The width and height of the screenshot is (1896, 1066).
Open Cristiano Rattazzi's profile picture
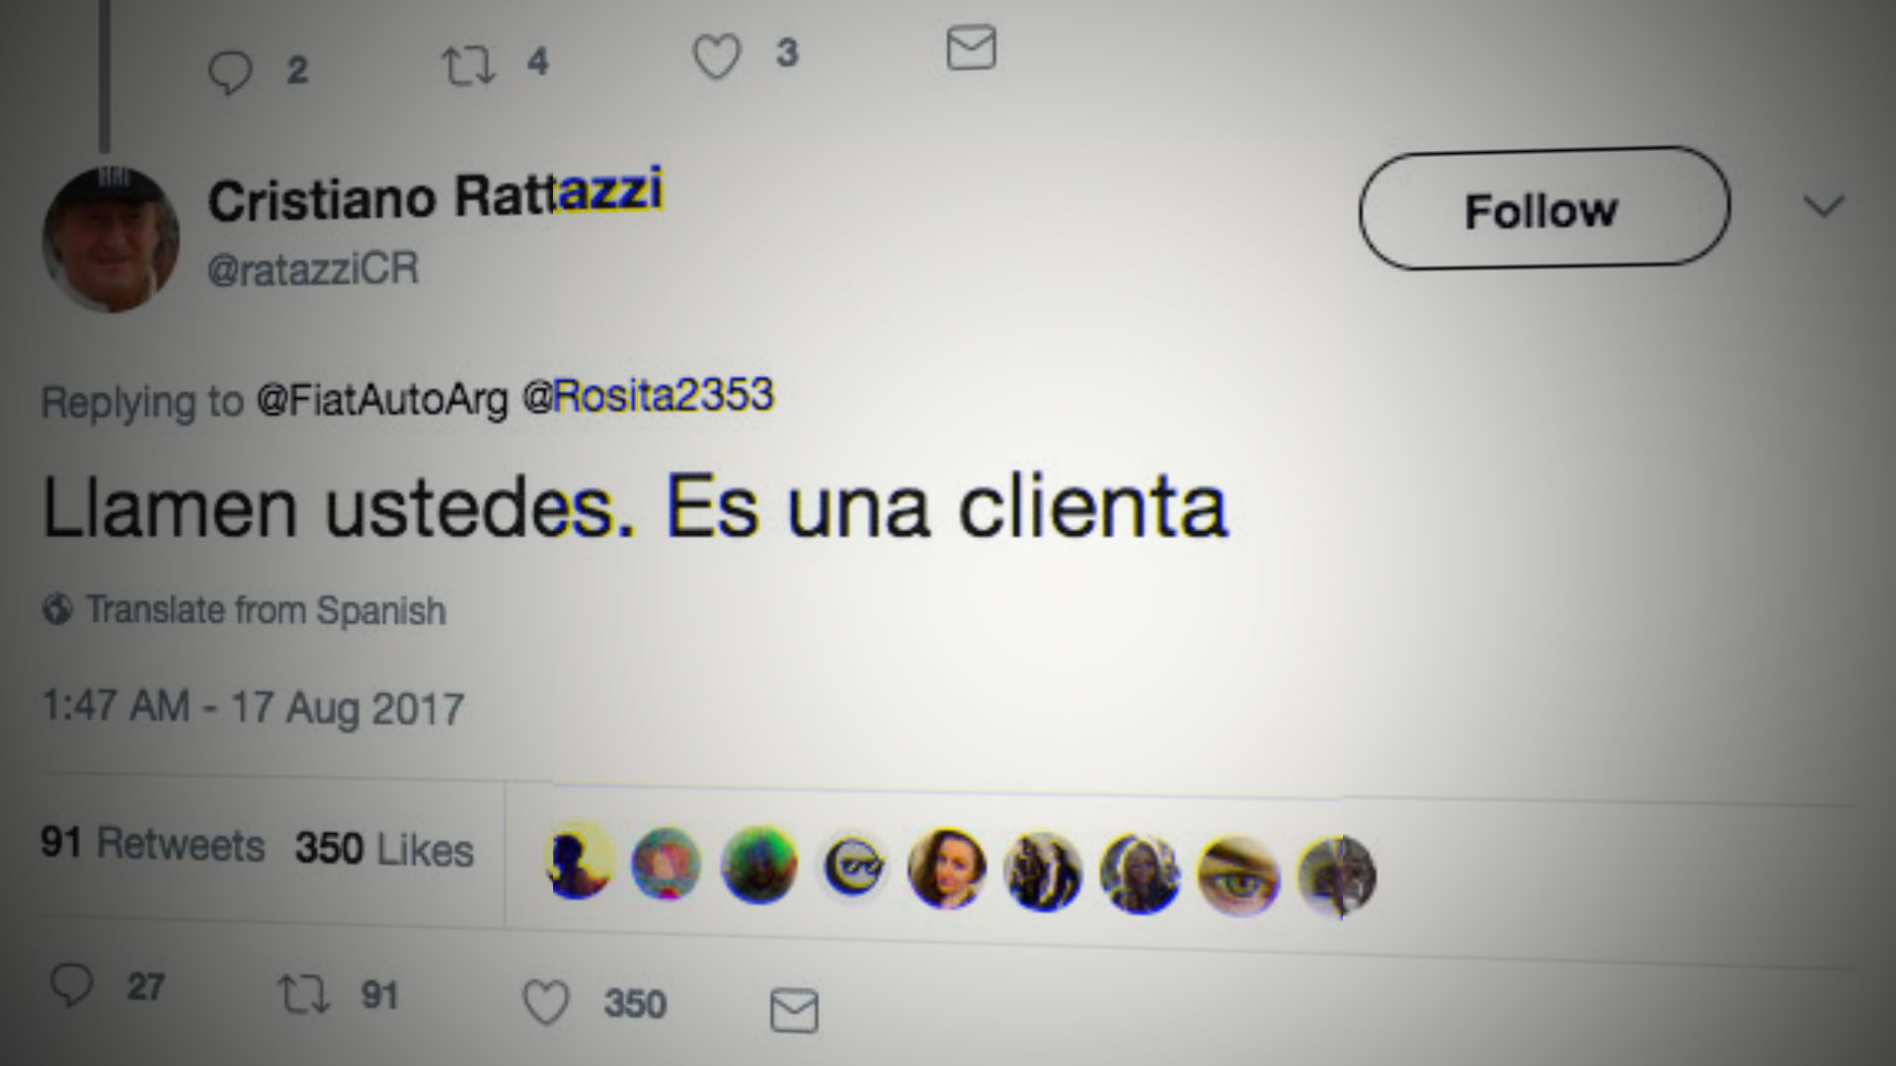111,240
